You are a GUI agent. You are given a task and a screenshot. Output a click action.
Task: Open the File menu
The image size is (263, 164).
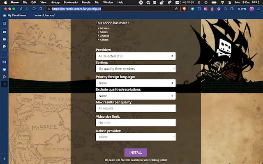coord(25,2)
